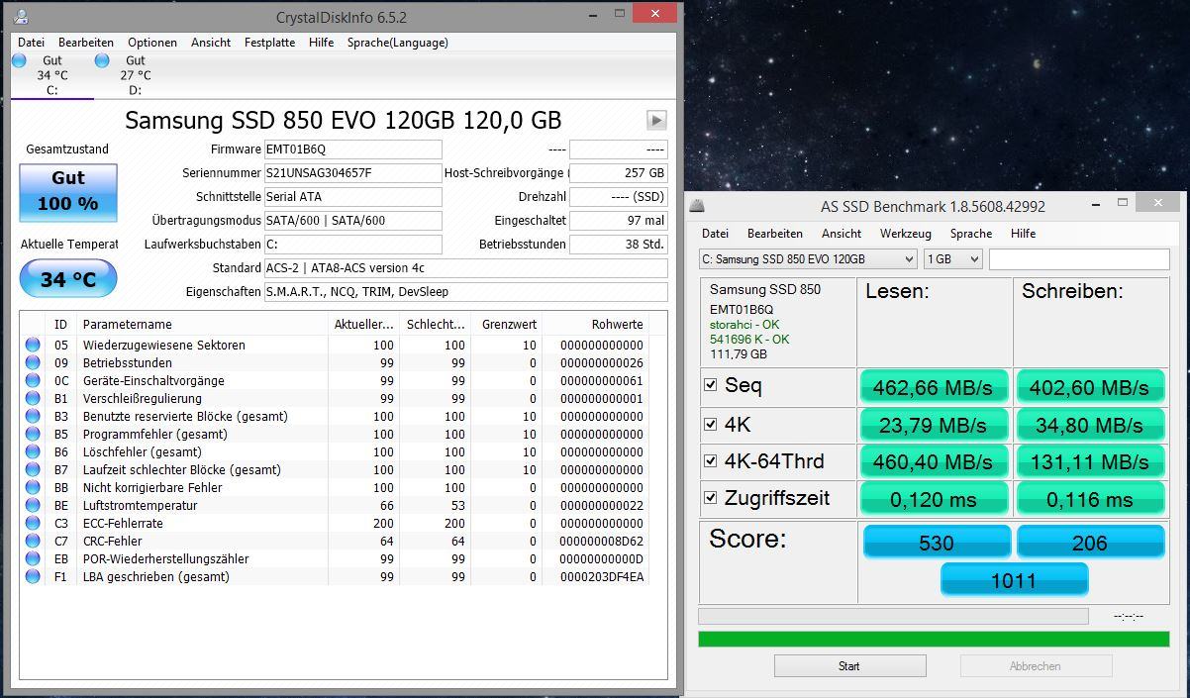Click status orb for Löschfehler row
This screenshot has width=1190, height=698.
point(33,451)
